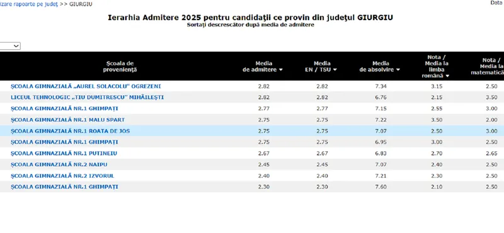Open Școala Gimnazială Nr.2 Naipu link
Viewport: 504px width, 233px height.
pyautogui.click(x=59, y=164)
